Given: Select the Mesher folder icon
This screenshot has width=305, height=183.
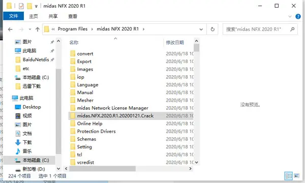Looking at the screenshot, I should pyautogui.click(x=73, y=100).
